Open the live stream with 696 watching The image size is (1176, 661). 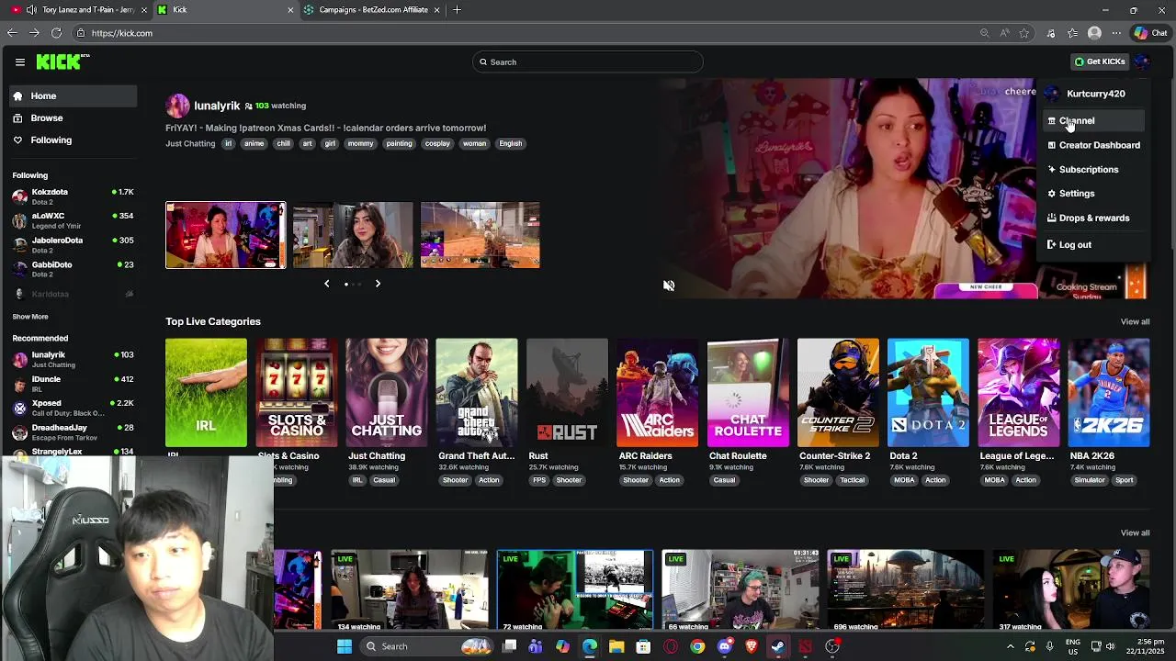point(906,590)
